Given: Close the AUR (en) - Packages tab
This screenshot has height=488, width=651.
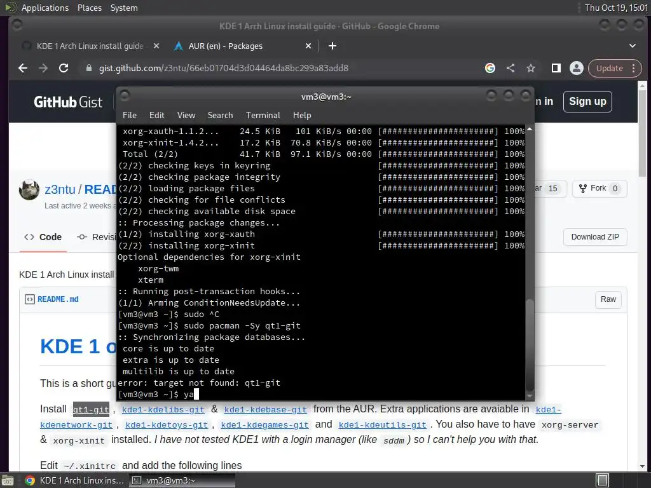Looking at the screenshot, I should pyautogui.click(x=308, y=46).
